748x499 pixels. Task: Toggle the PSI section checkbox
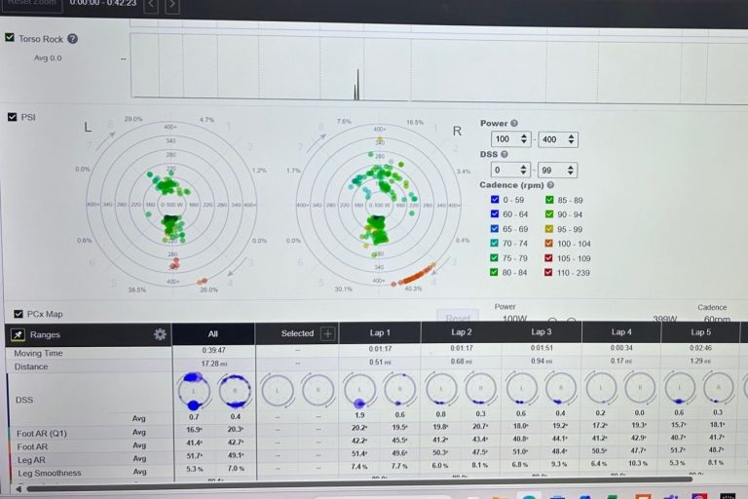12,117
